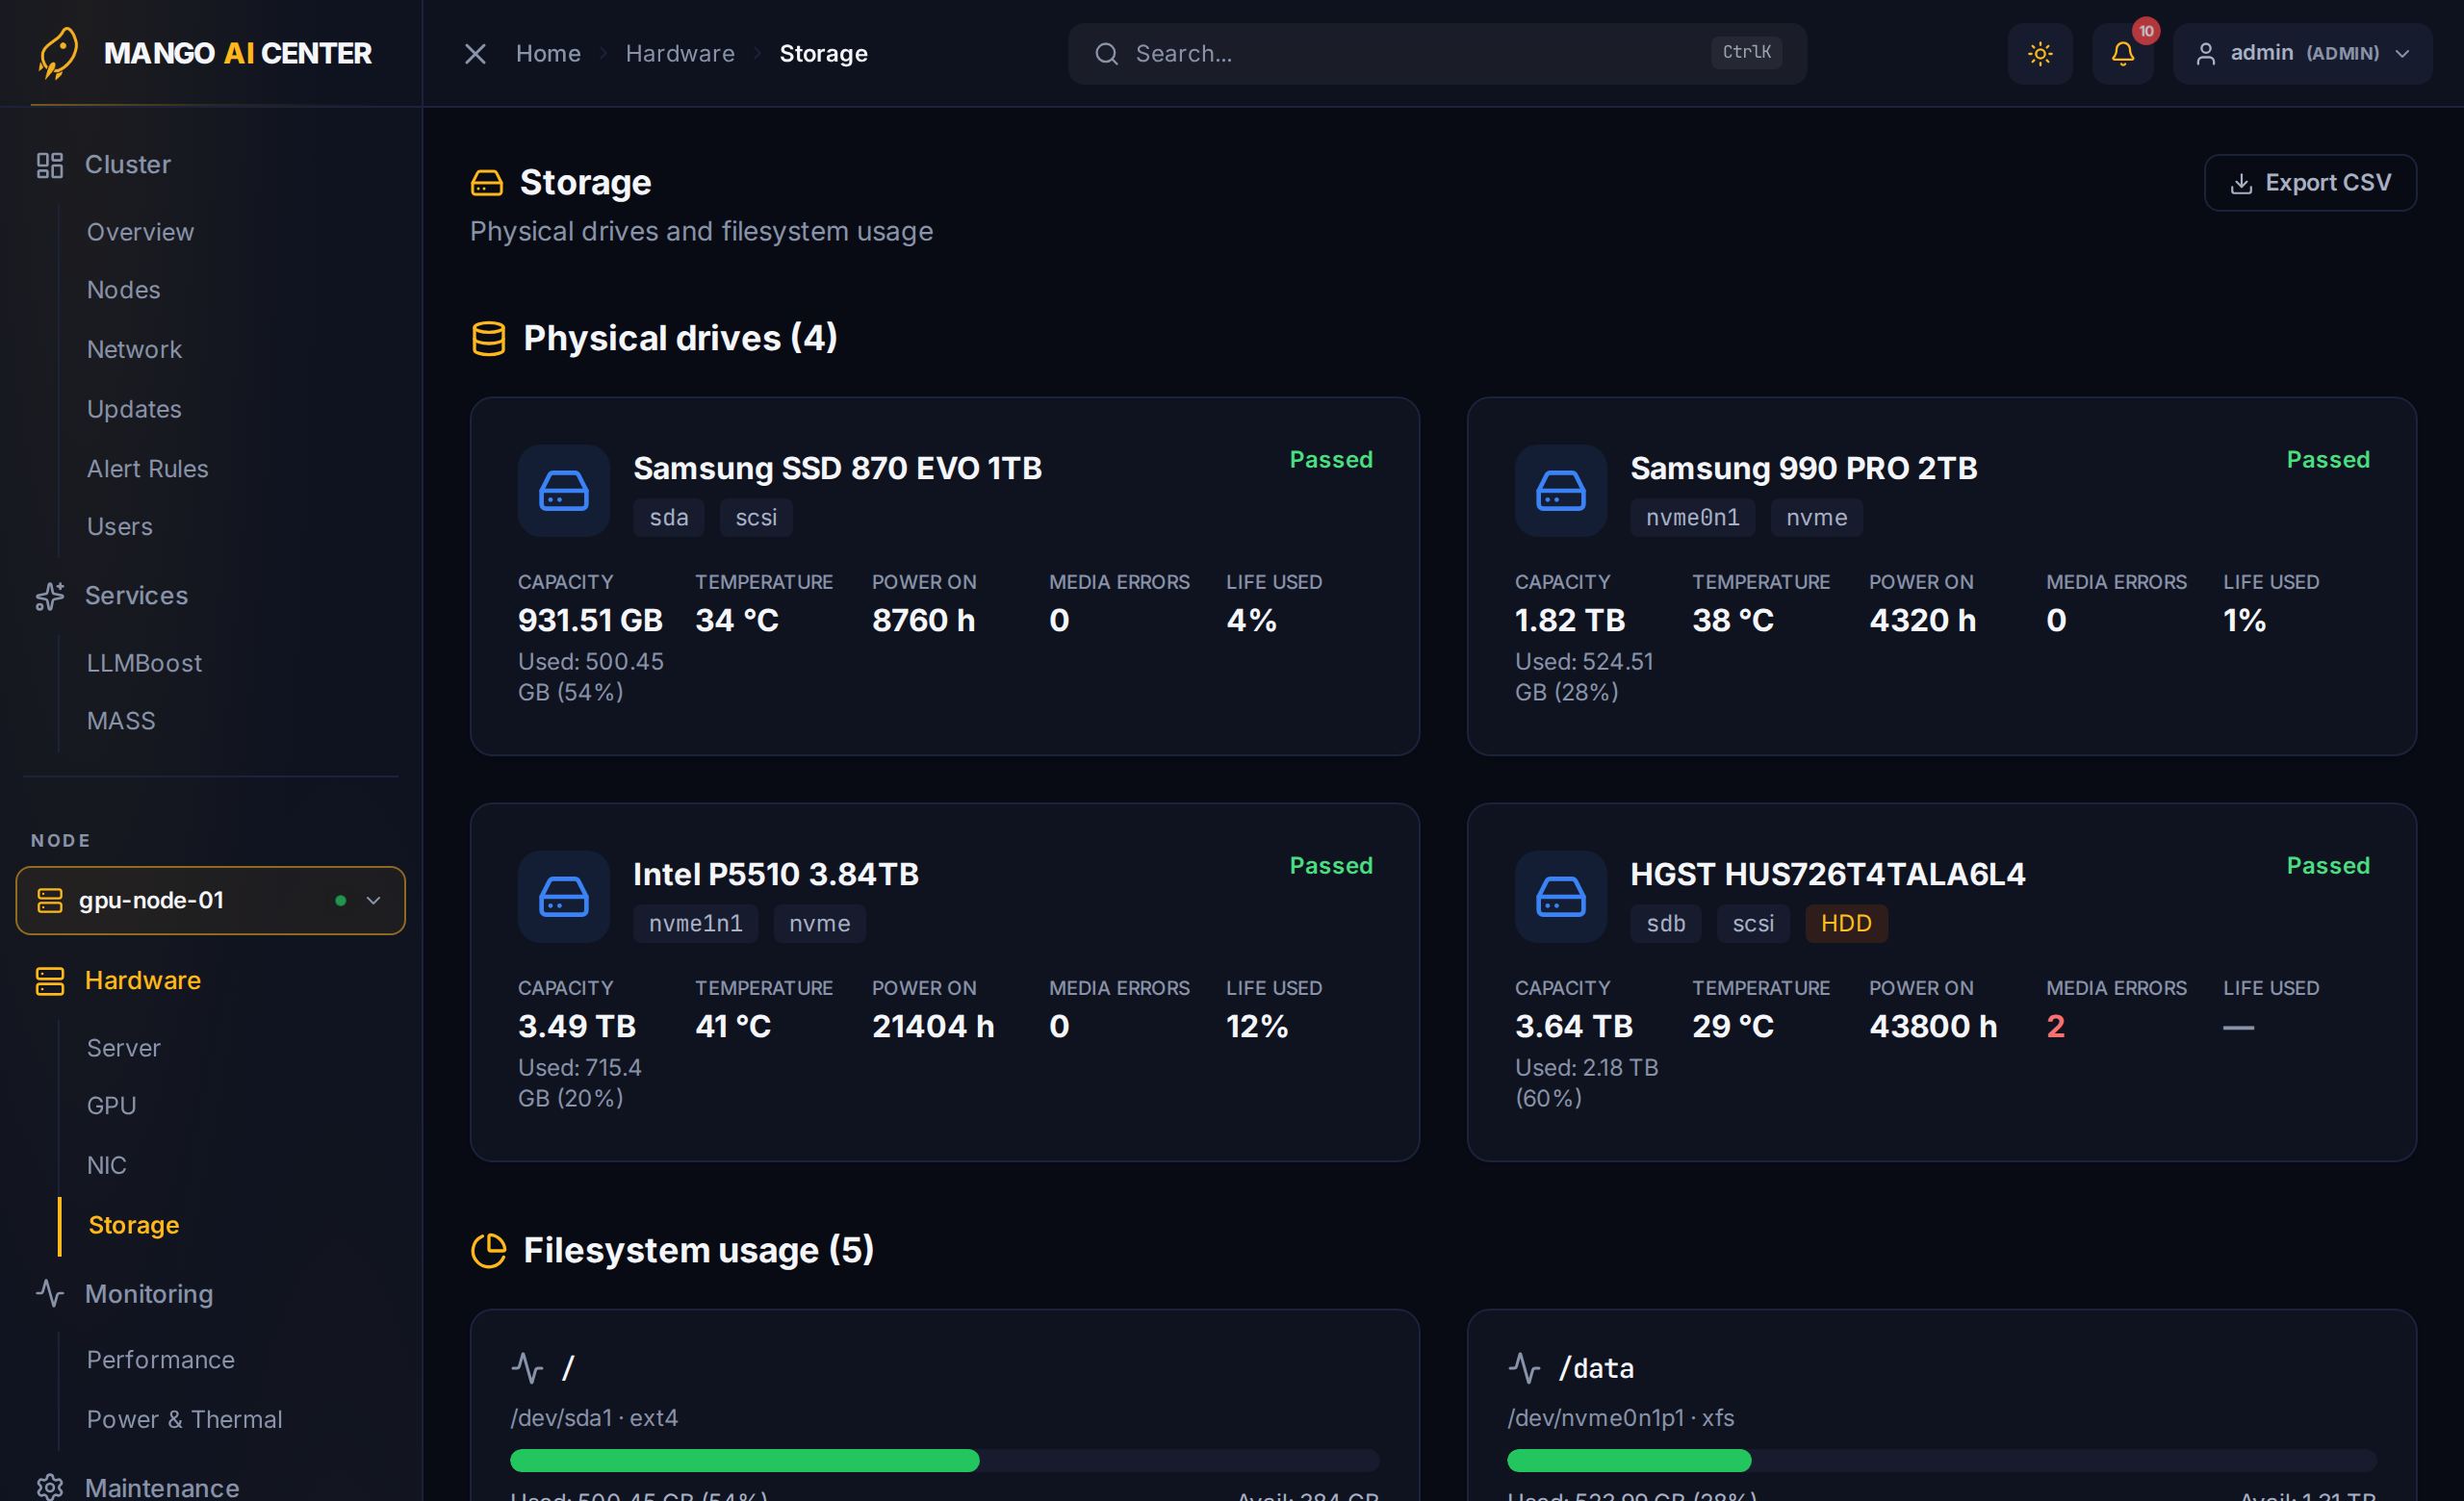Export storage data as CSV
Viewport: 2464px width, 1501px height.
click(2310, 183)
